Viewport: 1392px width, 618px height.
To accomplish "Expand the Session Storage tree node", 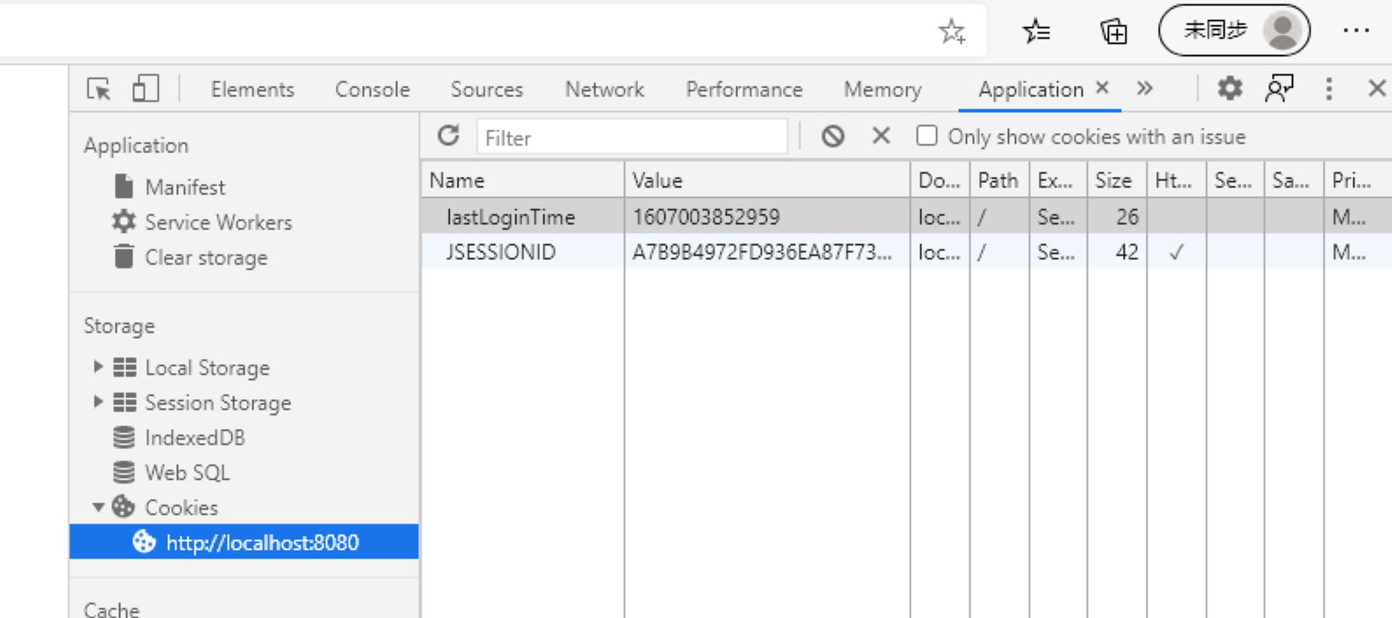I will pos(98,402).
